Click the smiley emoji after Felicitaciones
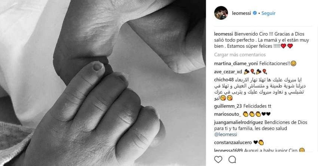This screenshot has height=166, width=318. (293, 63)
